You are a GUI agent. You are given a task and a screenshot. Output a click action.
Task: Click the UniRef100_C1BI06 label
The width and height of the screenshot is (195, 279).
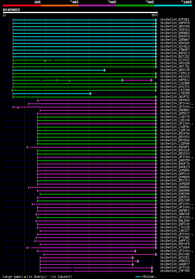175,120
